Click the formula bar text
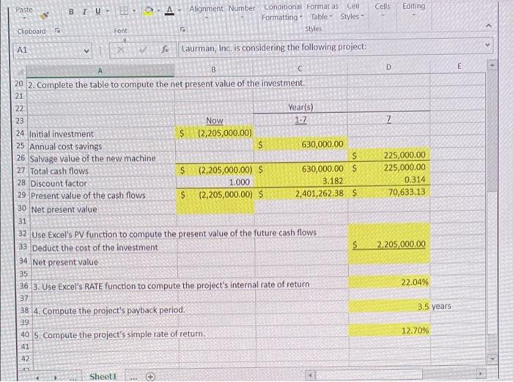 (x=274, y=48)
